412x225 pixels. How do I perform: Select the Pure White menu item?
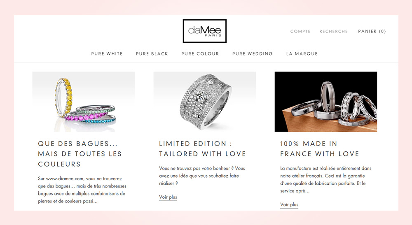pos(107,54)
